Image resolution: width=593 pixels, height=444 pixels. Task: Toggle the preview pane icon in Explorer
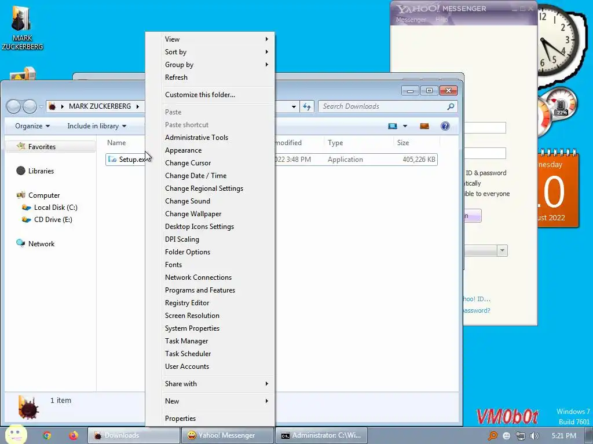[x=424, y=125]
